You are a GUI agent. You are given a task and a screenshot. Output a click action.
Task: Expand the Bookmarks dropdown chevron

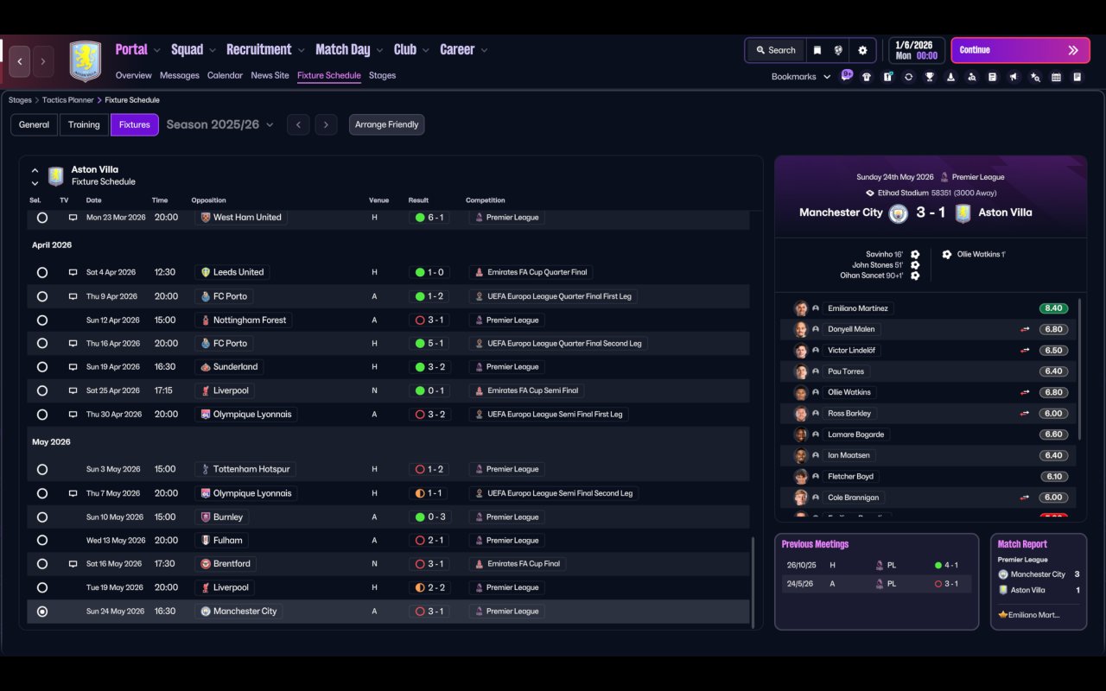[x=827, y=77]
